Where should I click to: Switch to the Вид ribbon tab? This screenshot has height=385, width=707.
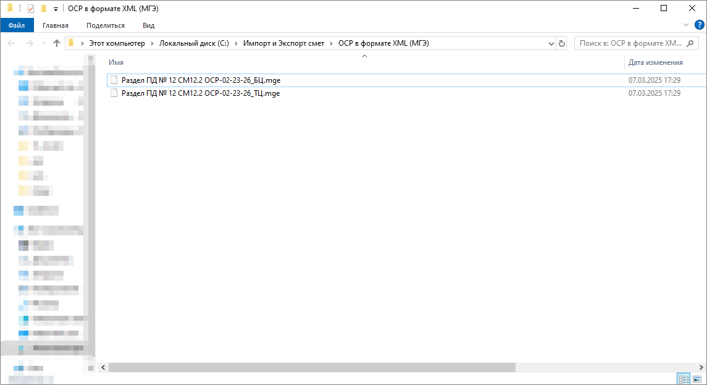coord(148,25)
